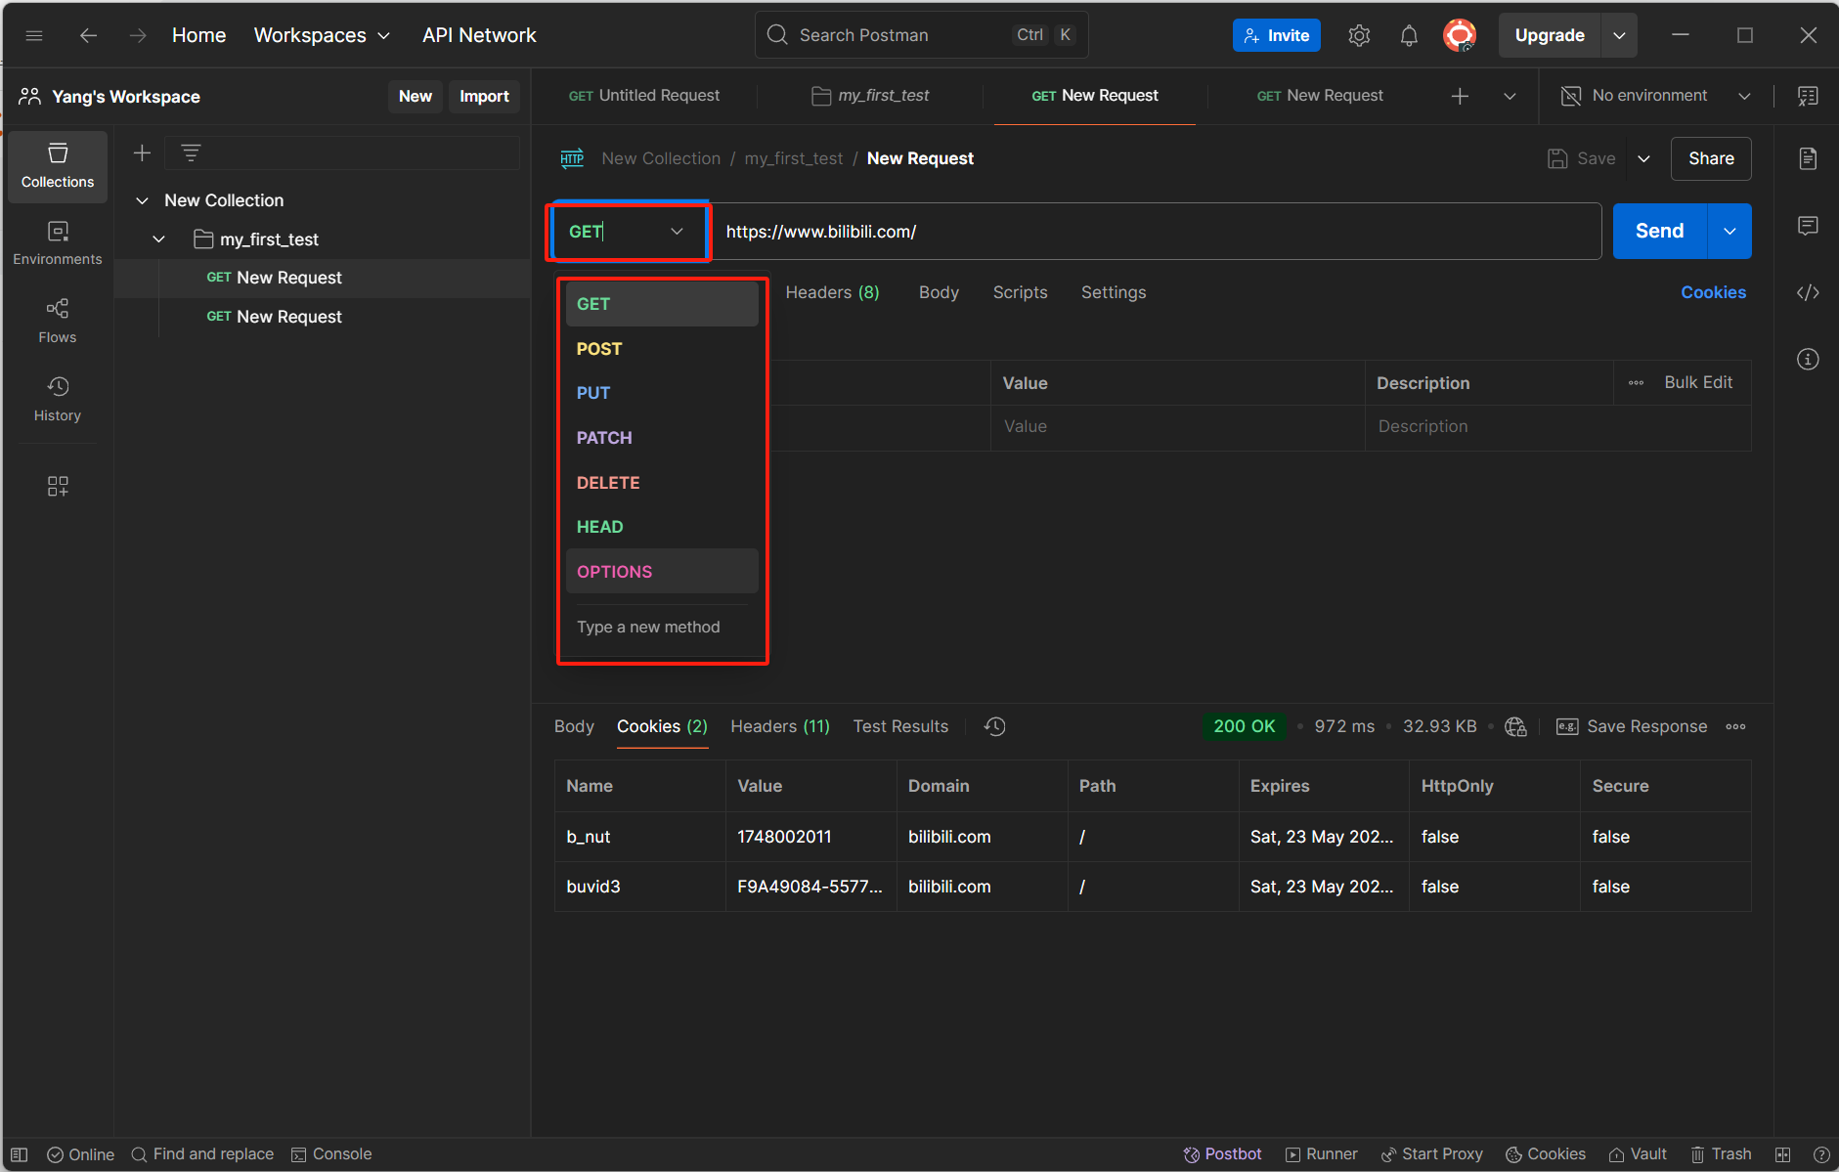Open the hamburger main menu icon
Viewport: 1839px width, 1172px height.
tap(34, 35)
